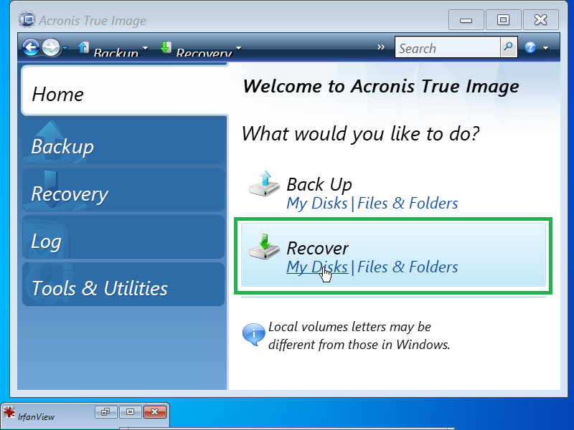Click Files & Folders link under Back Up

click(408, 204)
